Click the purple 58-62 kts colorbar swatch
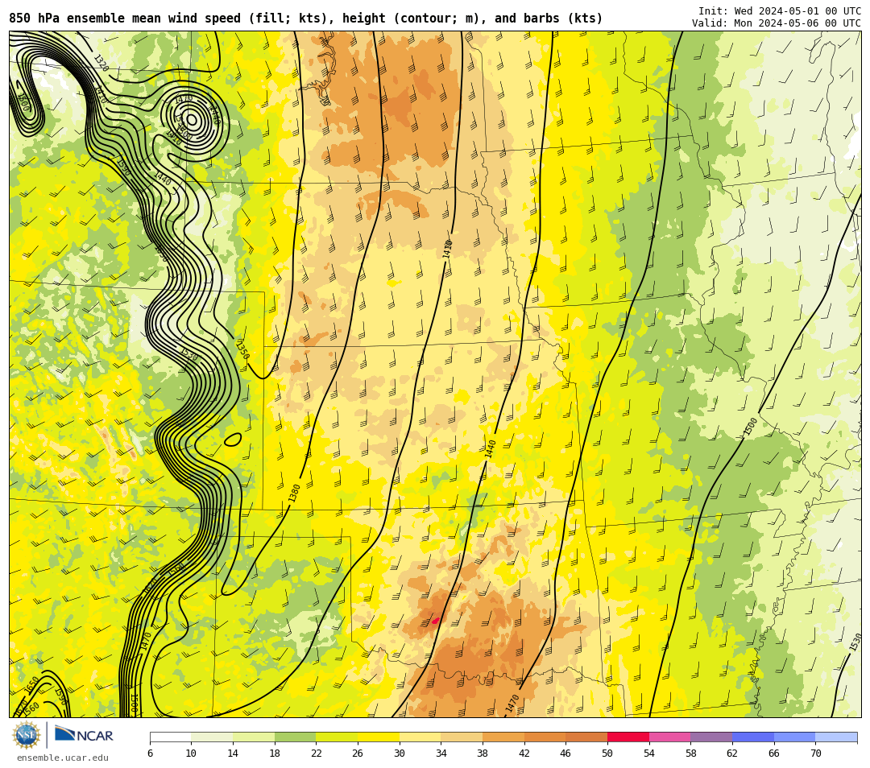Viewport: 870px width, 768px height. pos(711,737)
